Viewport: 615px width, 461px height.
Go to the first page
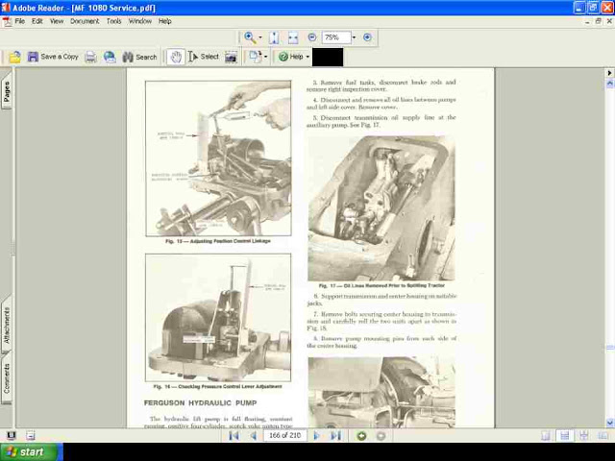[x=234, y=436]
